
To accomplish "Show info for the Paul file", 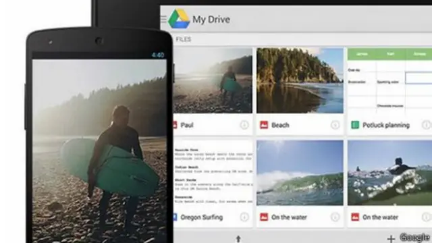I will click(244, 125).
